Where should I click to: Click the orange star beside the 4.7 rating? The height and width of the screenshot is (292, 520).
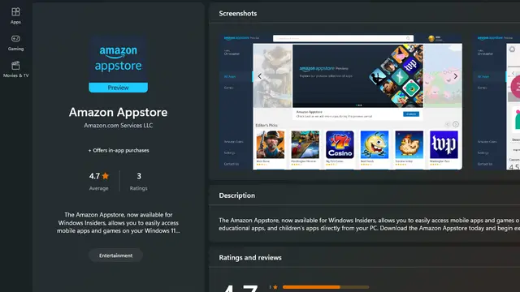106,176
